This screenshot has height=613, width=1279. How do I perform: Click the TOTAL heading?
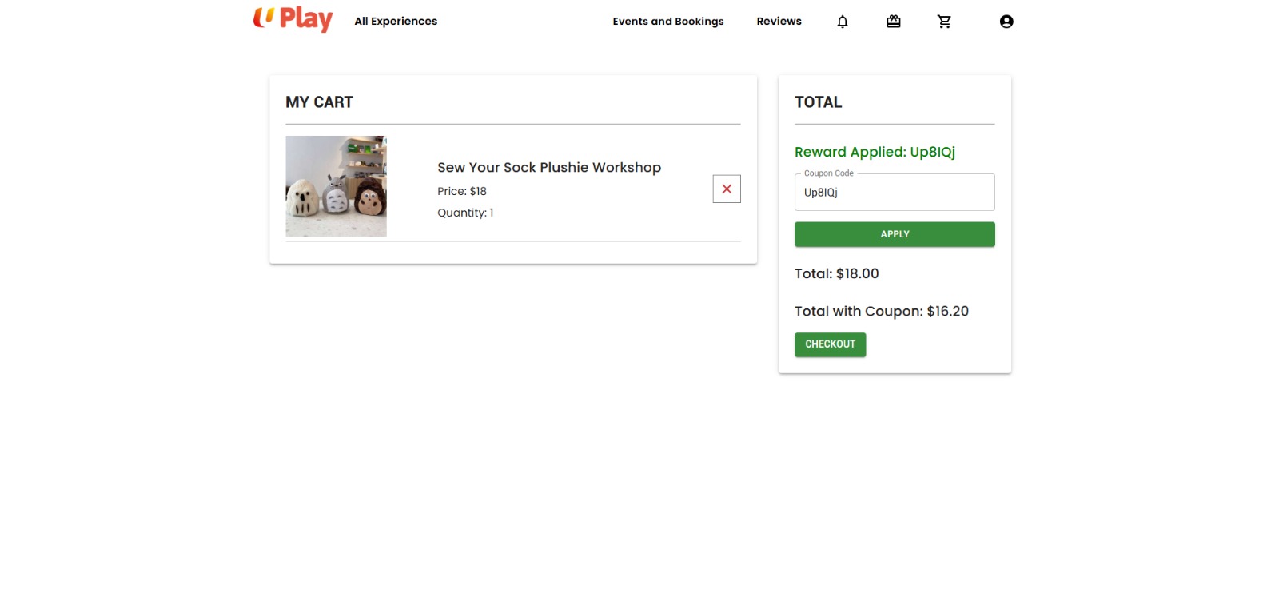pos(818,102)
